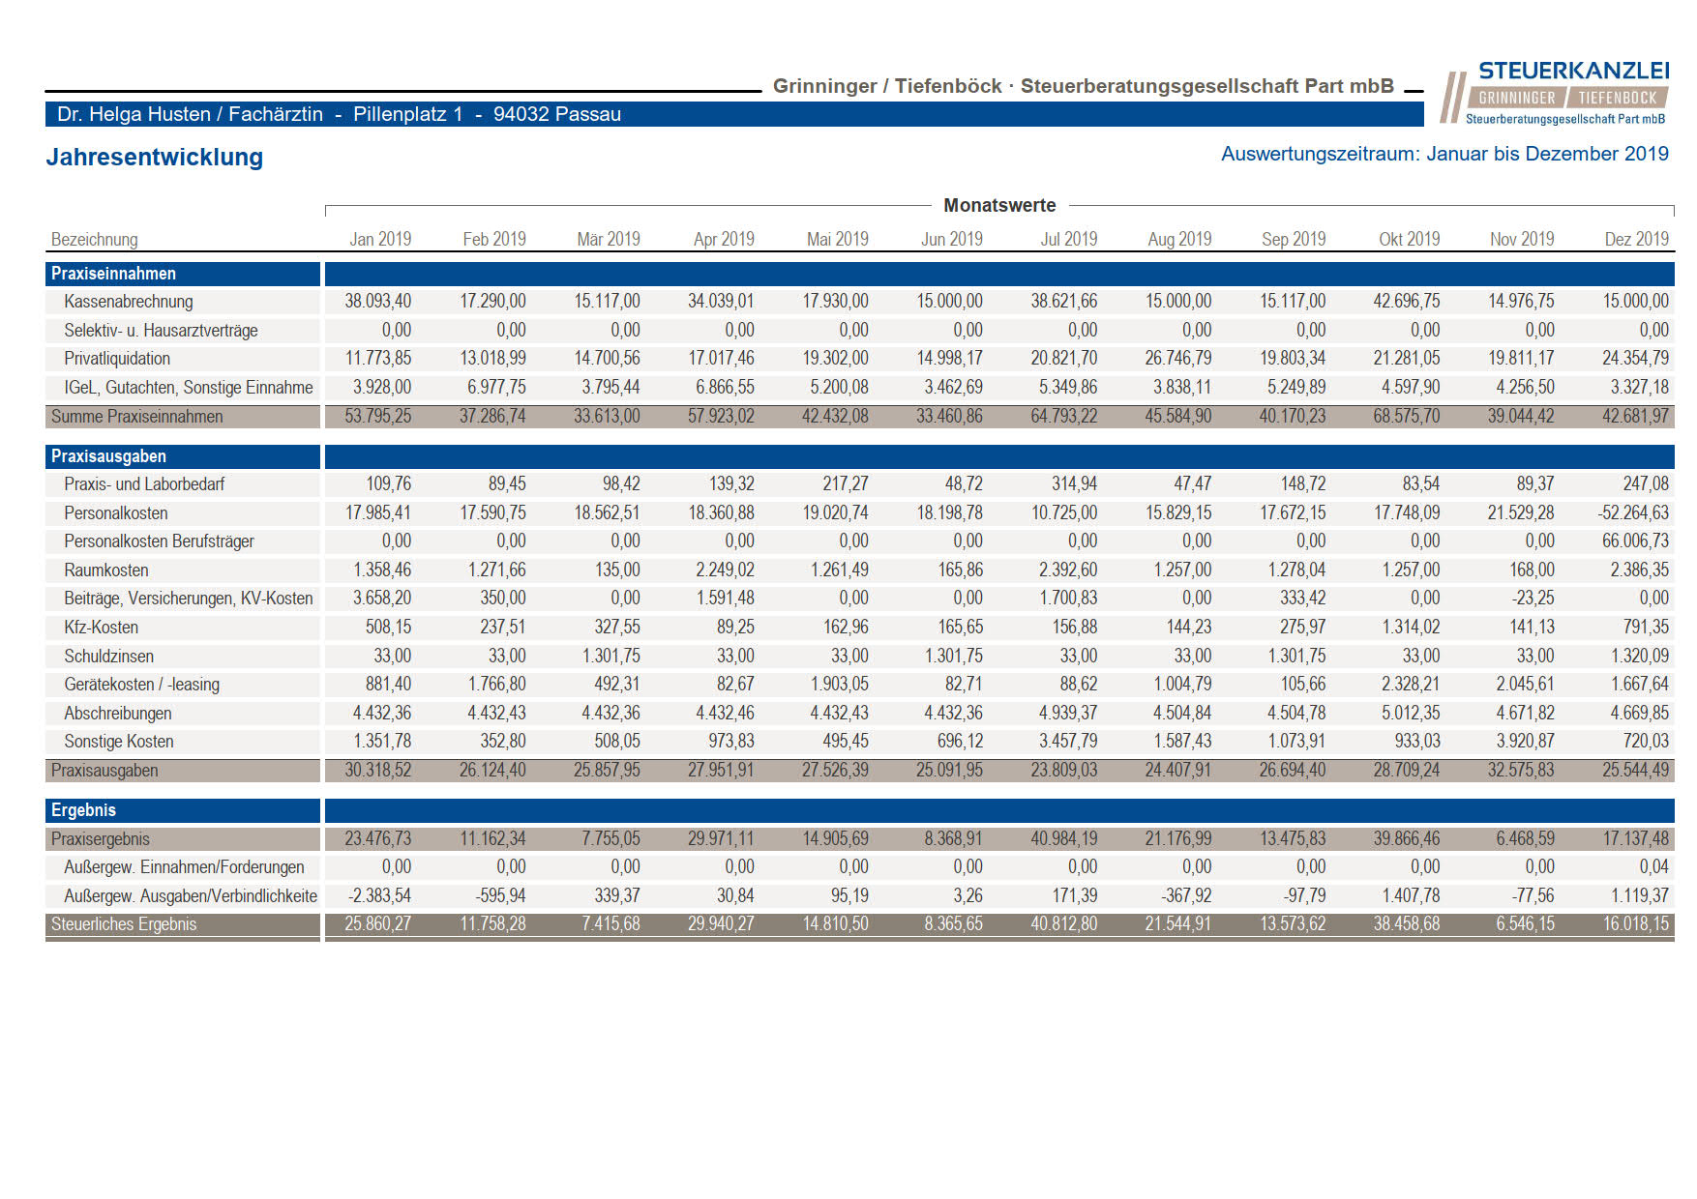
Task: Click the Dr. Helga Husten address bar
Action: click(x=734, y=114)
